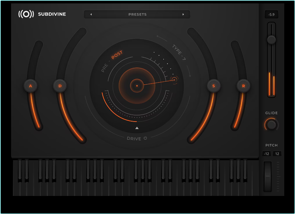The image size is (295, 214).
Task: Click the SubDivine logo icon
Action: point(26,14)
